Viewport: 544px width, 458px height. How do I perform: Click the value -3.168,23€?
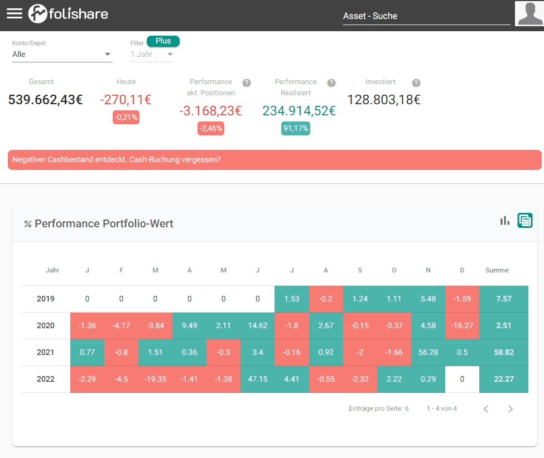point(210,111)
